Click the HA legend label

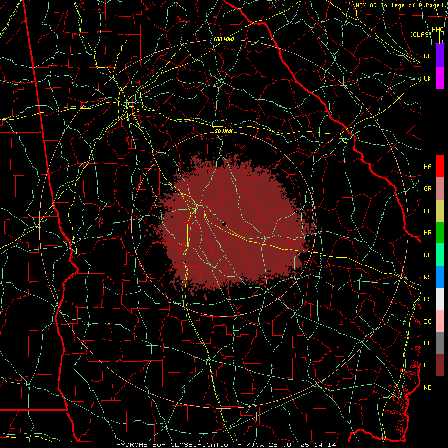tap(427, 166)
